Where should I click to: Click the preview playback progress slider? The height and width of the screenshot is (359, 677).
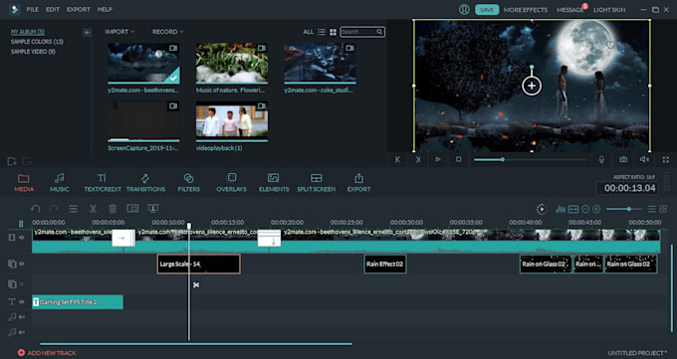531,160
